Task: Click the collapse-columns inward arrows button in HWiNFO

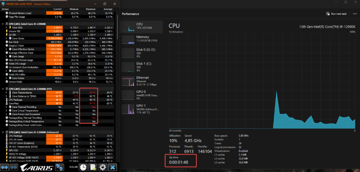Action: pyautogui.click(x=14, y=167)
